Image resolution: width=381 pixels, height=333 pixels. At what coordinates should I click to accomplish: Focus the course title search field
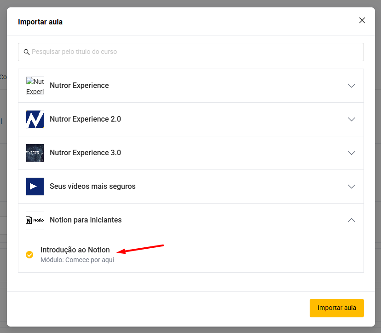(191, 52)
